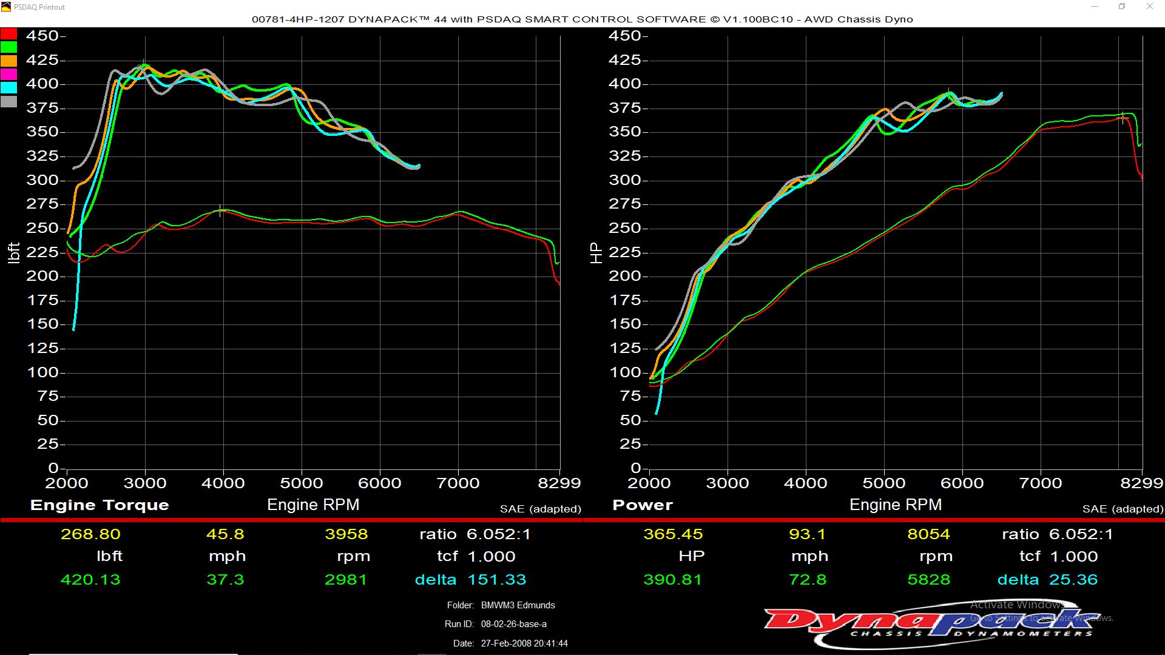Click the peak power crosshair near 8054 rpm

coord(1123,117)
